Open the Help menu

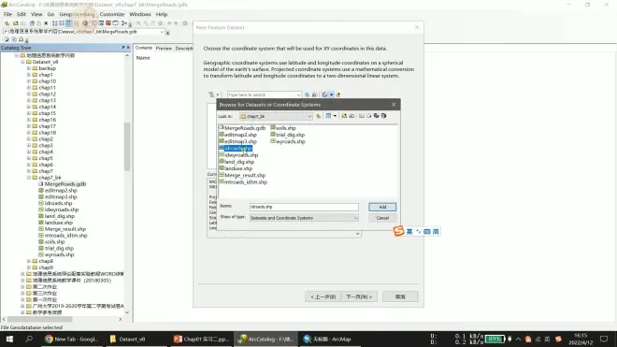(162, 14)
